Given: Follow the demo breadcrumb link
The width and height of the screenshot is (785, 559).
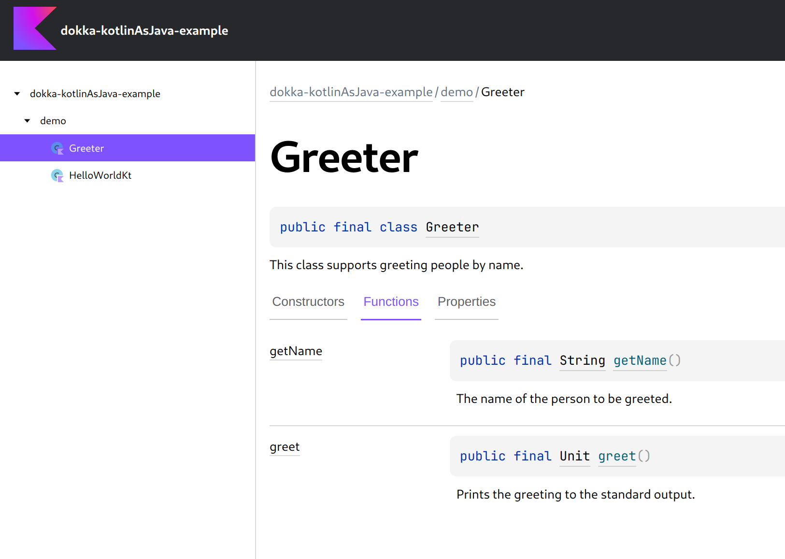Looking at the screenshot, I should point(457,92).
